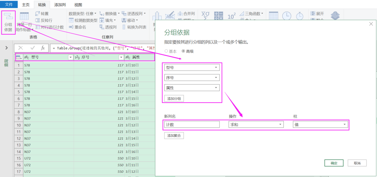Click cell N37 in row 10
Screen dimensions: 377x177
point(48,126)
